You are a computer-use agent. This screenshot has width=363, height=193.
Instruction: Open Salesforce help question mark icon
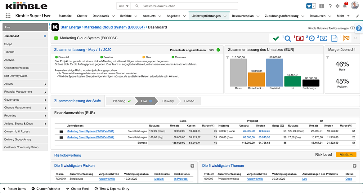tap(330, 6)
